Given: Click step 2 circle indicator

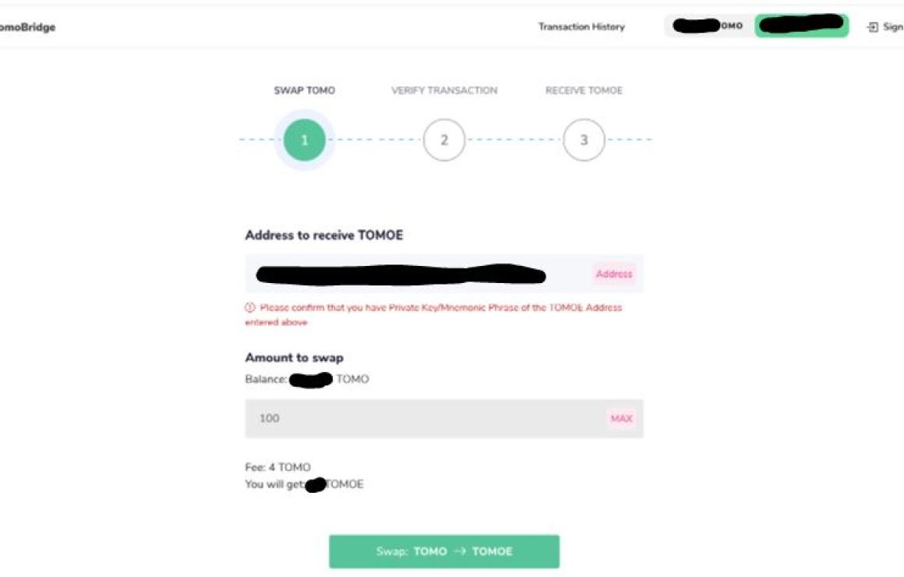Looking at the screenshot, I should 444,140.
